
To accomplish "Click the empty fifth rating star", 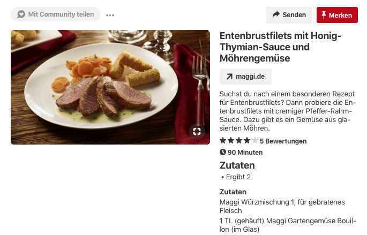I will click(254, 141).
